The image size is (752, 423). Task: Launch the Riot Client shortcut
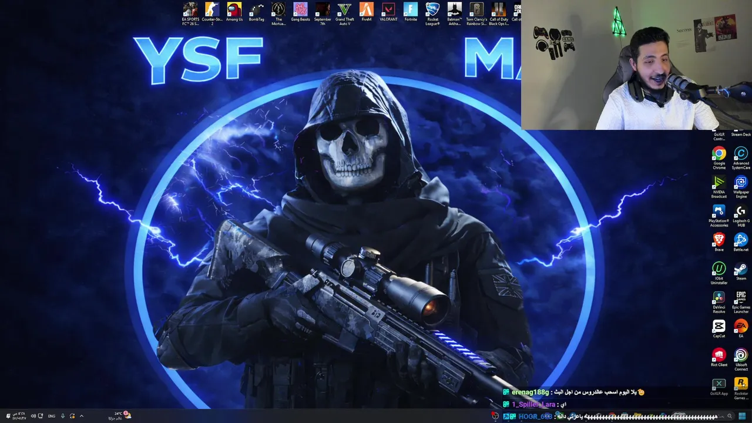click(719, 358)
